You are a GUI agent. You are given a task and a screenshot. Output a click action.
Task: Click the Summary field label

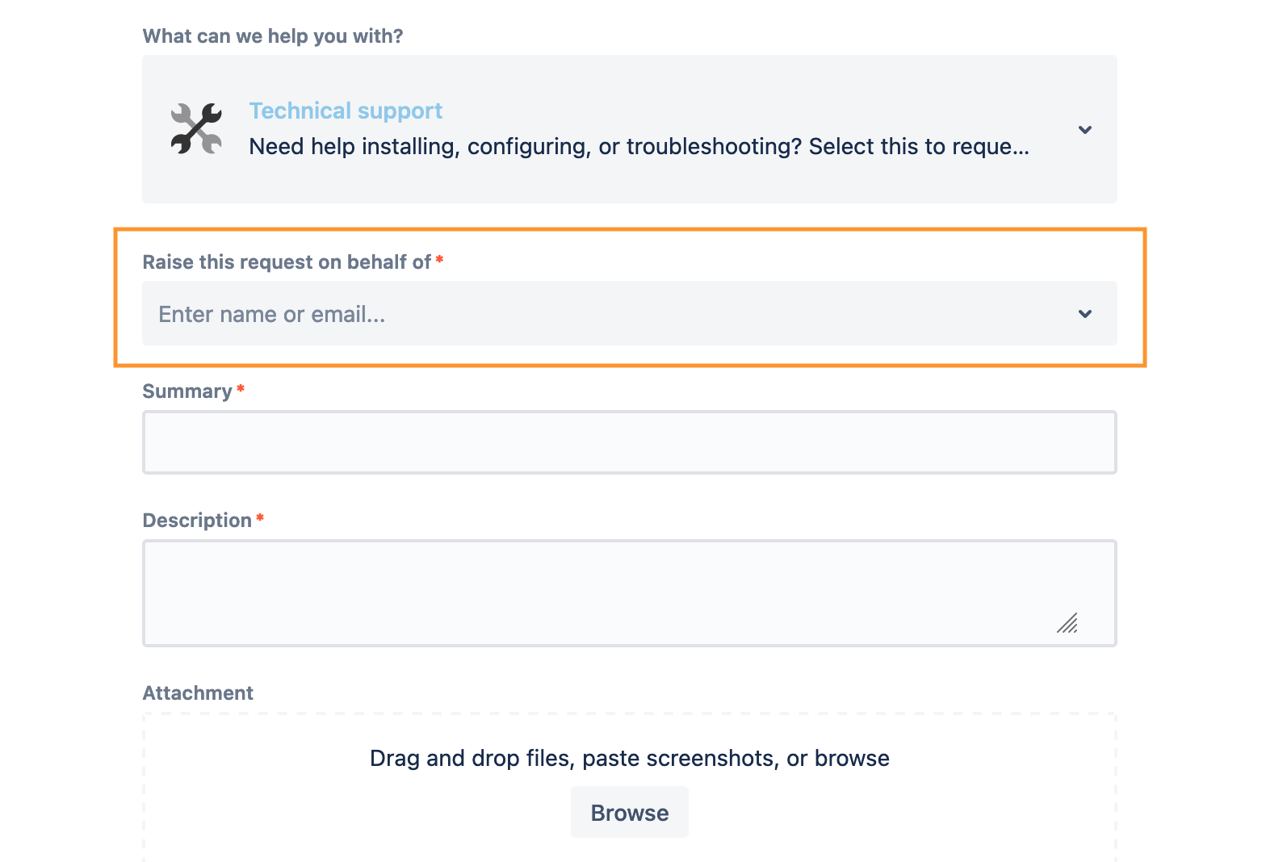[x=187, y=391]
